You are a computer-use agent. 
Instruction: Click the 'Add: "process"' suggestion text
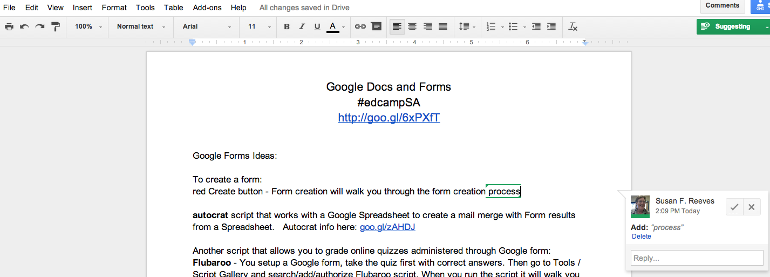point(657,227)
